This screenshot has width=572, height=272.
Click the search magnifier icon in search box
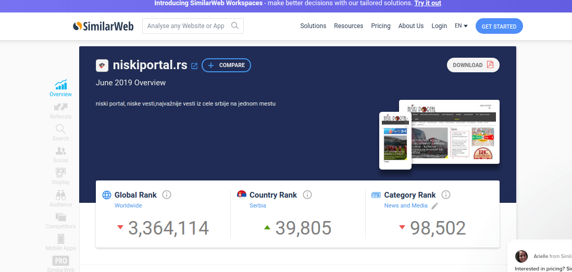(235, 26)
